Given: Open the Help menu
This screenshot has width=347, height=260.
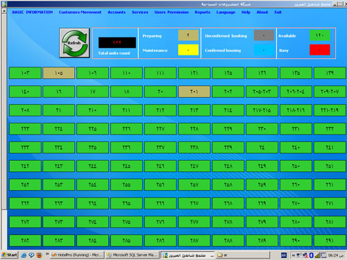Looking at the screenshot, I should [246, 12].
